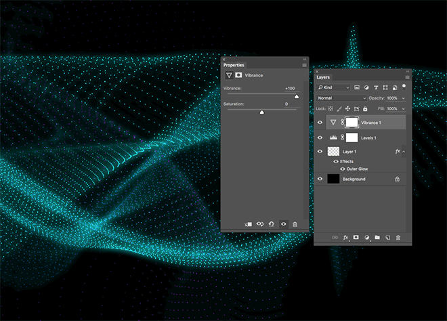The image size is (447, 321).
Task: Delete the adjustment layer from Properties panel
Action: (295, 223)
